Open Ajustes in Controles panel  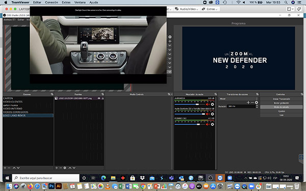coord(282,111)
